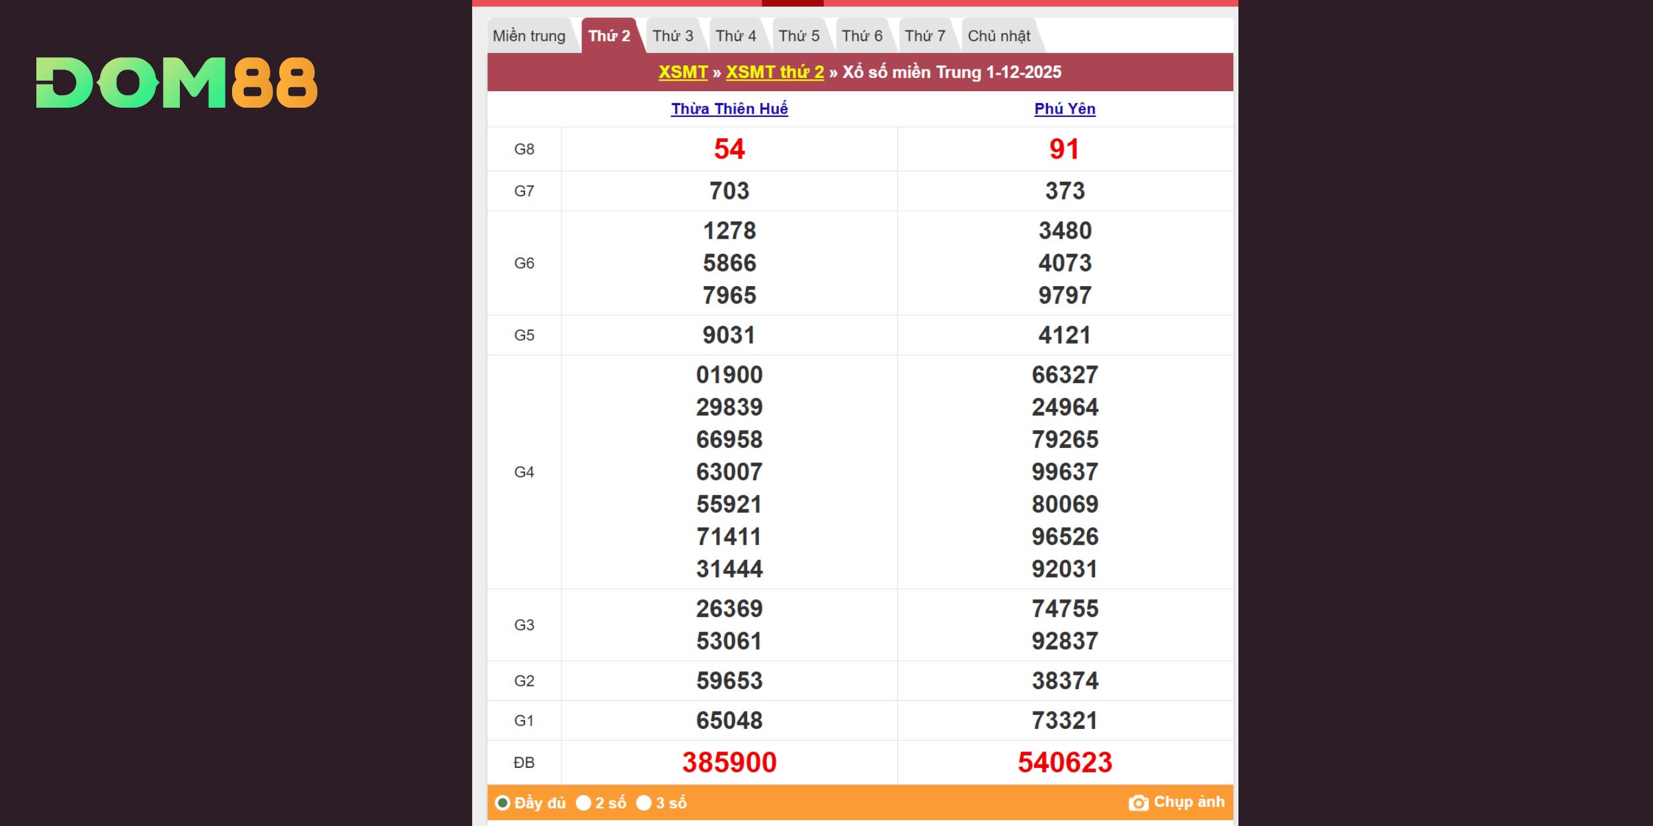Click the Chụp ảnh text button
1653x826 pixels.
point(1189,802)
